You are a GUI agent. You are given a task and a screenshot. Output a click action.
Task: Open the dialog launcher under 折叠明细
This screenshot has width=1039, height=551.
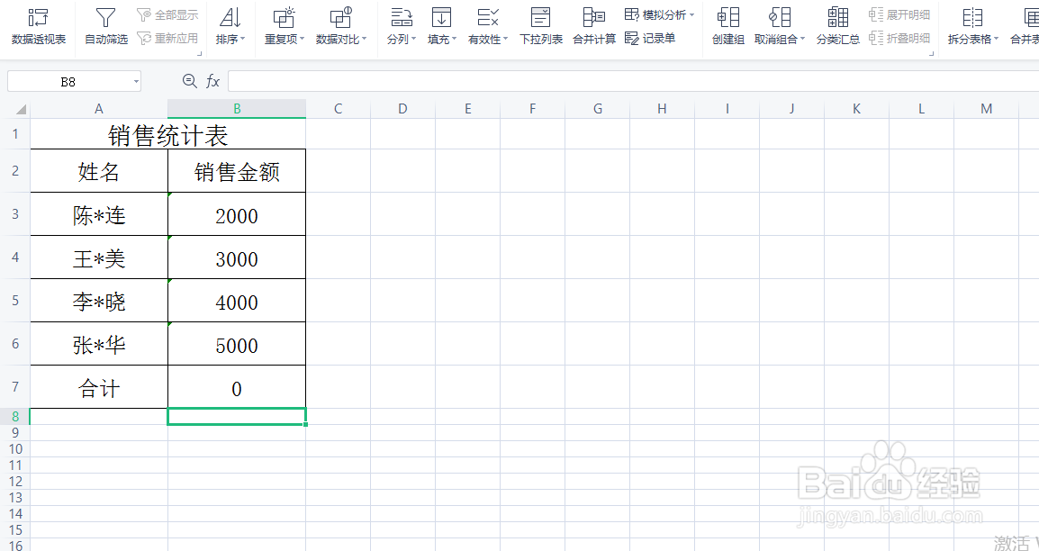click(932, 54)
